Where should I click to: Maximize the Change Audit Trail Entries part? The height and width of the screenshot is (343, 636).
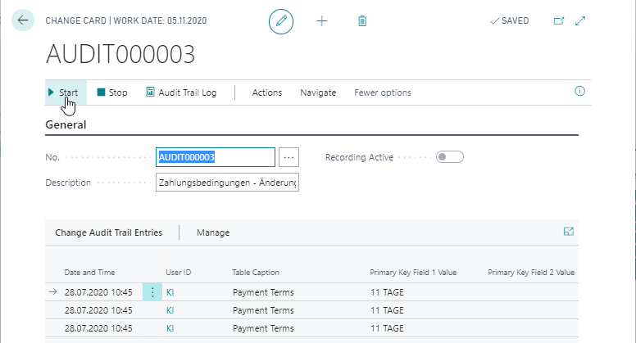pos(569,231)
